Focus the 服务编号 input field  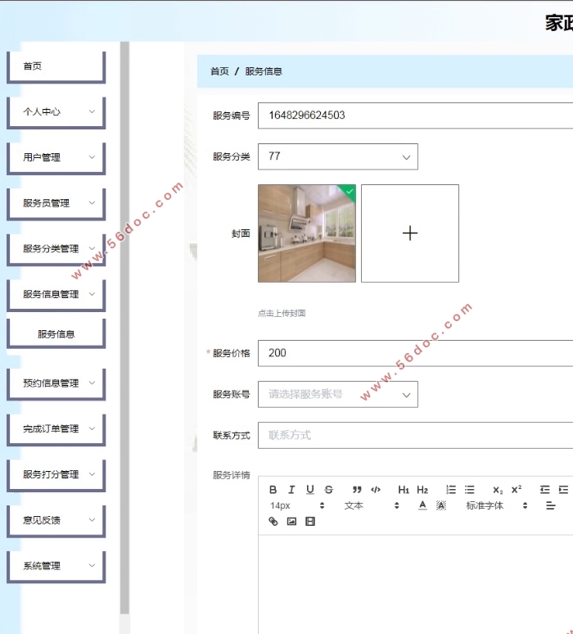(x=415, y=115)
